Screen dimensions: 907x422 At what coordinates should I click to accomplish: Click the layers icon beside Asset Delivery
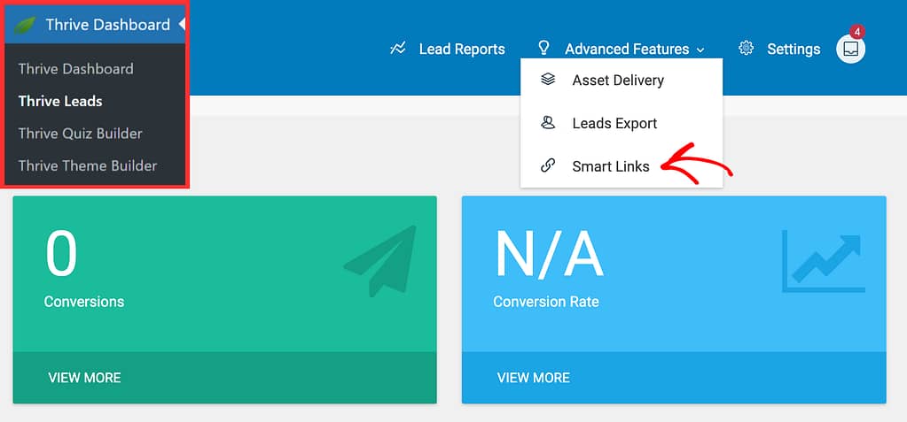tap(547, 79)
